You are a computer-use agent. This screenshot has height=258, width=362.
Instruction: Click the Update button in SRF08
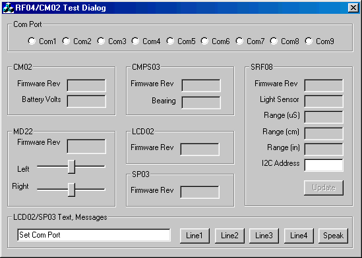[x=324, y=188]
